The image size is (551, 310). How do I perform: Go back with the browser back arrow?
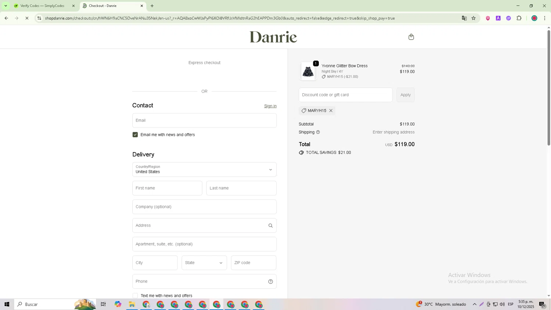tap(6, 18)
